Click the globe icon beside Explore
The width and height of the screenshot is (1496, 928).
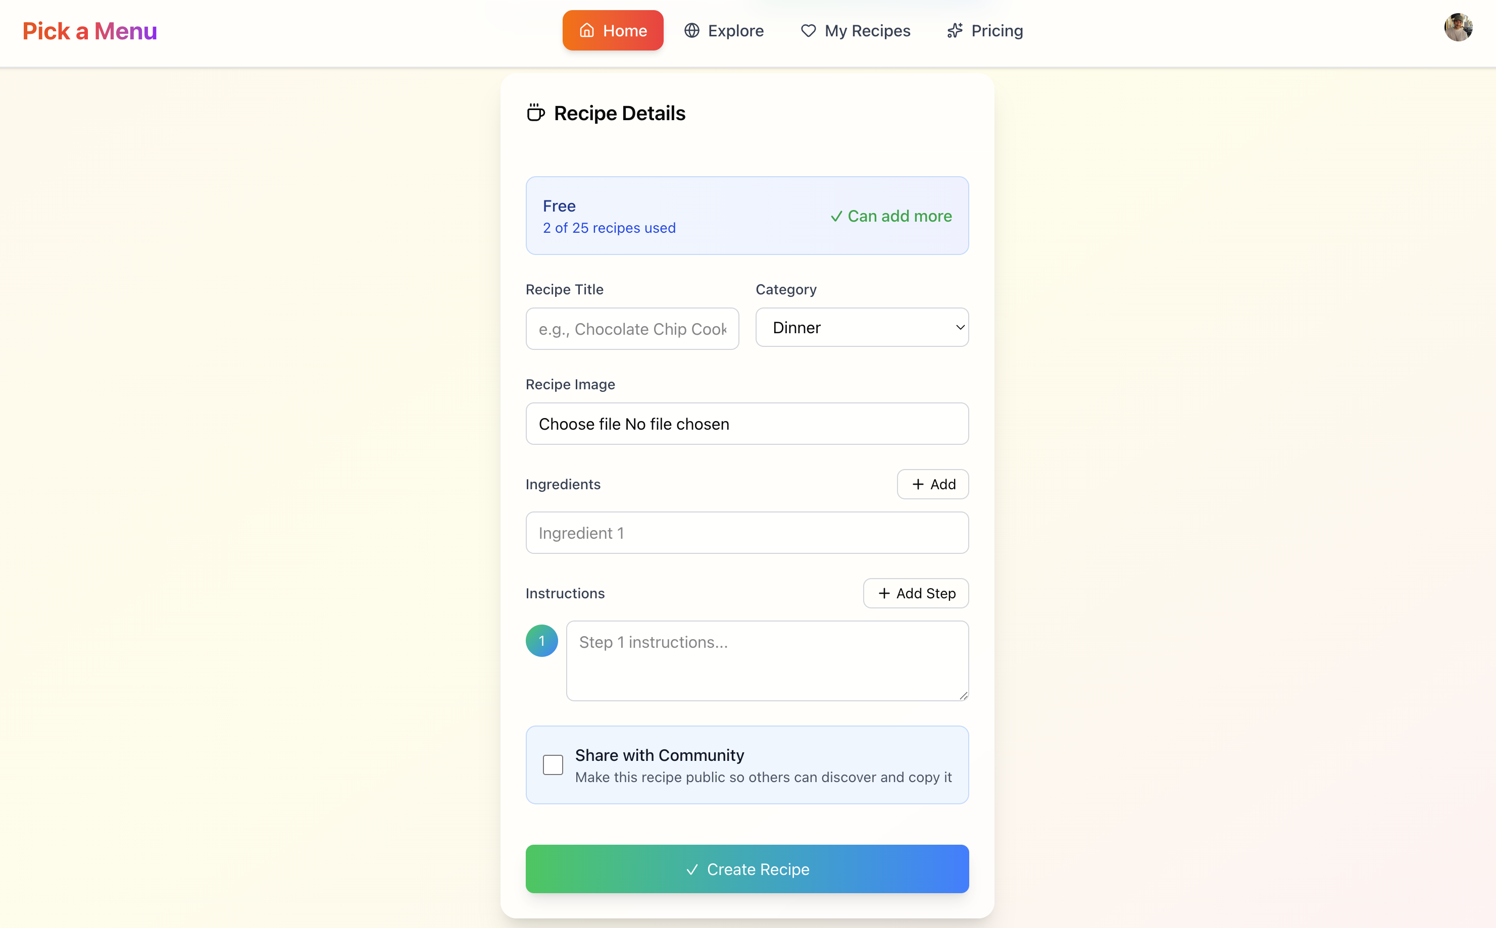click(692, 31)
